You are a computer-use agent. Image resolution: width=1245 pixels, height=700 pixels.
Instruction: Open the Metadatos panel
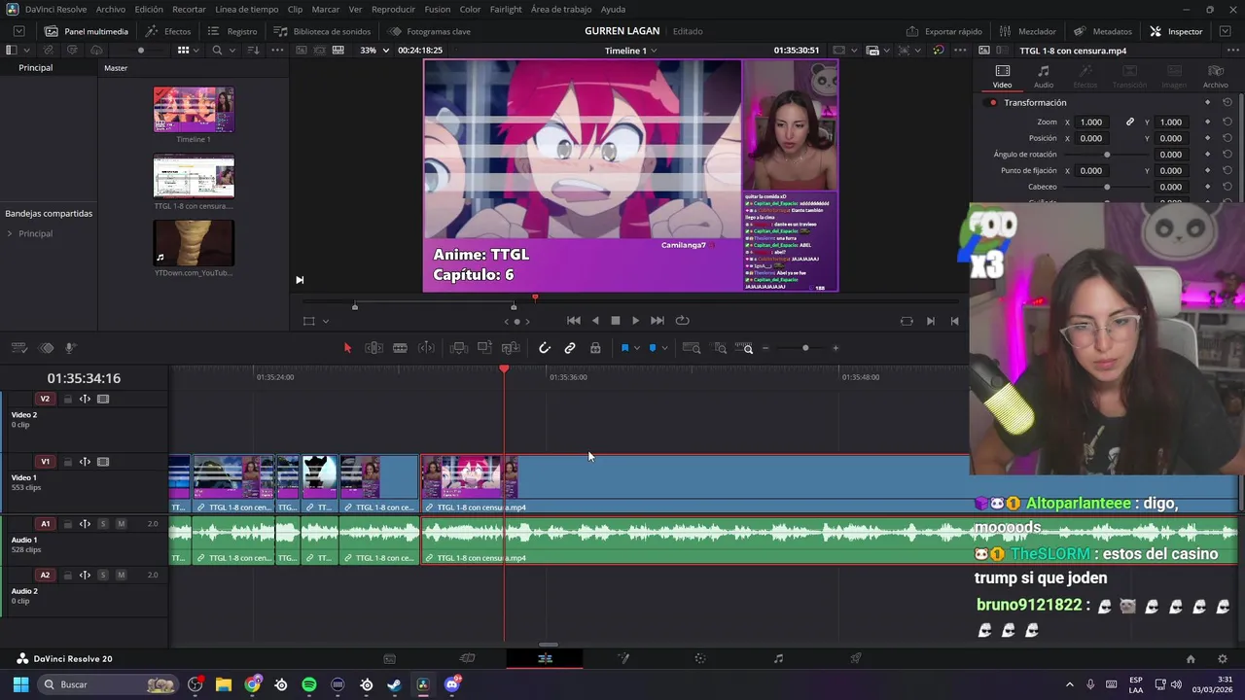[1103, 31]
